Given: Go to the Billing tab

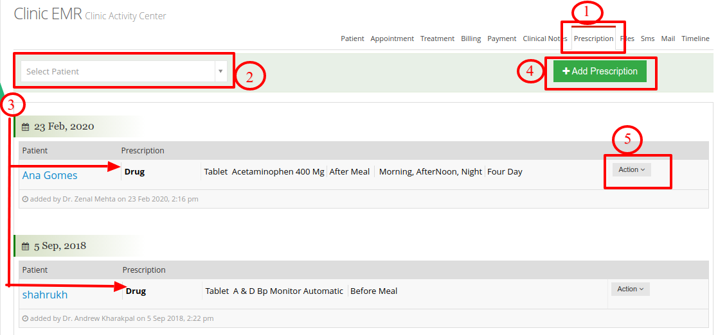Looking at the screenshot, I should tap(471, 39).
